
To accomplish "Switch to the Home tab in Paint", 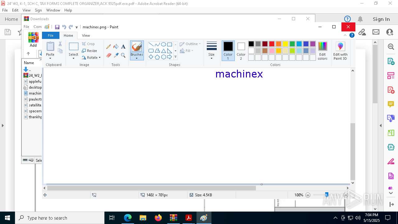I will click(68, 35).
